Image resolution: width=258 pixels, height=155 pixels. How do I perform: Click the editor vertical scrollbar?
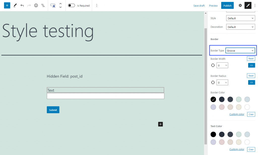206,86
